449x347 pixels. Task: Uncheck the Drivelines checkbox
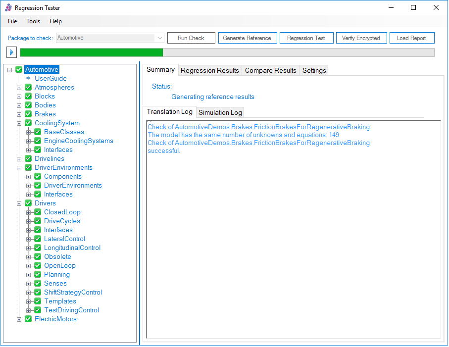point(28,158)
